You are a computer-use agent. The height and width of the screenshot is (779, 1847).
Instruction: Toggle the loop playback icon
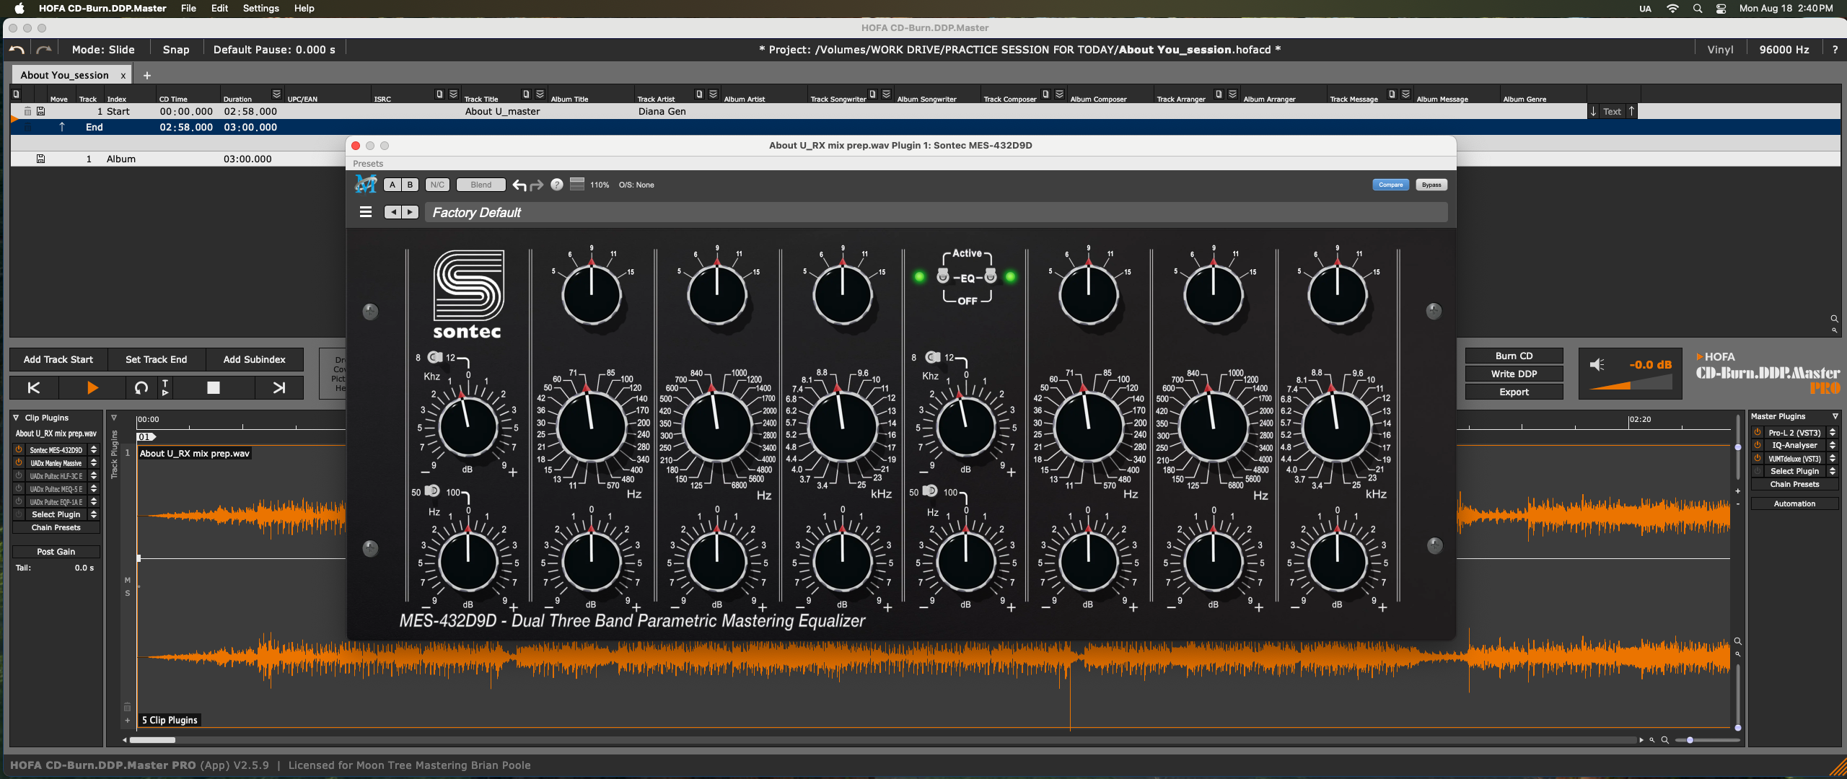(x=141, y=388)
